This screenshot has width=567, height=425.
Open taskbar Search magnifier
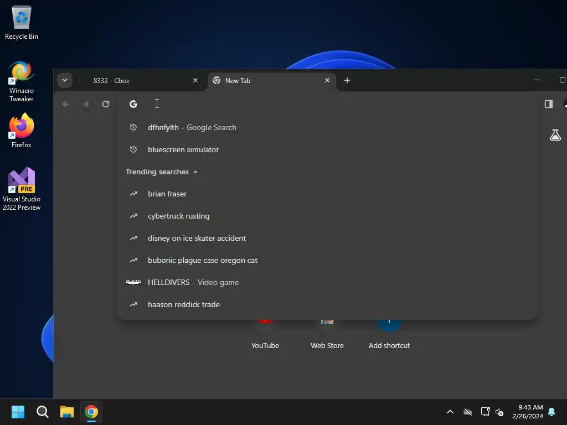point(42,412)
